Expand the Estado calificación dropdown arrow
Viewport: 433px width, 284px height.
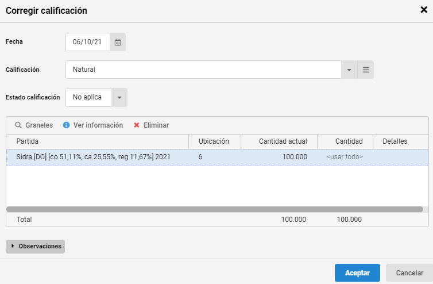(x=119, y=97)
